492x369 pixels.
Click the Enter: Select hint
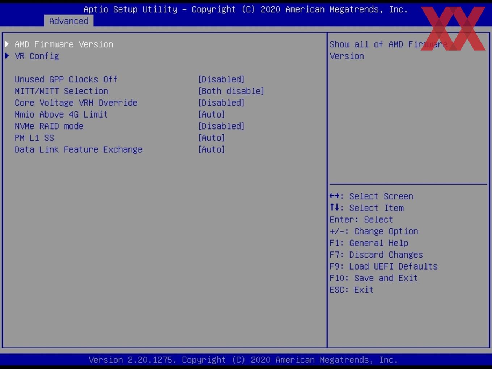click(361, 220)
